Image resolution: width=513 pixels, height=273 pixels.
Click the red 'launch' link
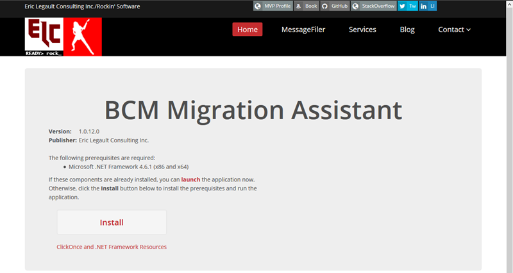(190, 180)
